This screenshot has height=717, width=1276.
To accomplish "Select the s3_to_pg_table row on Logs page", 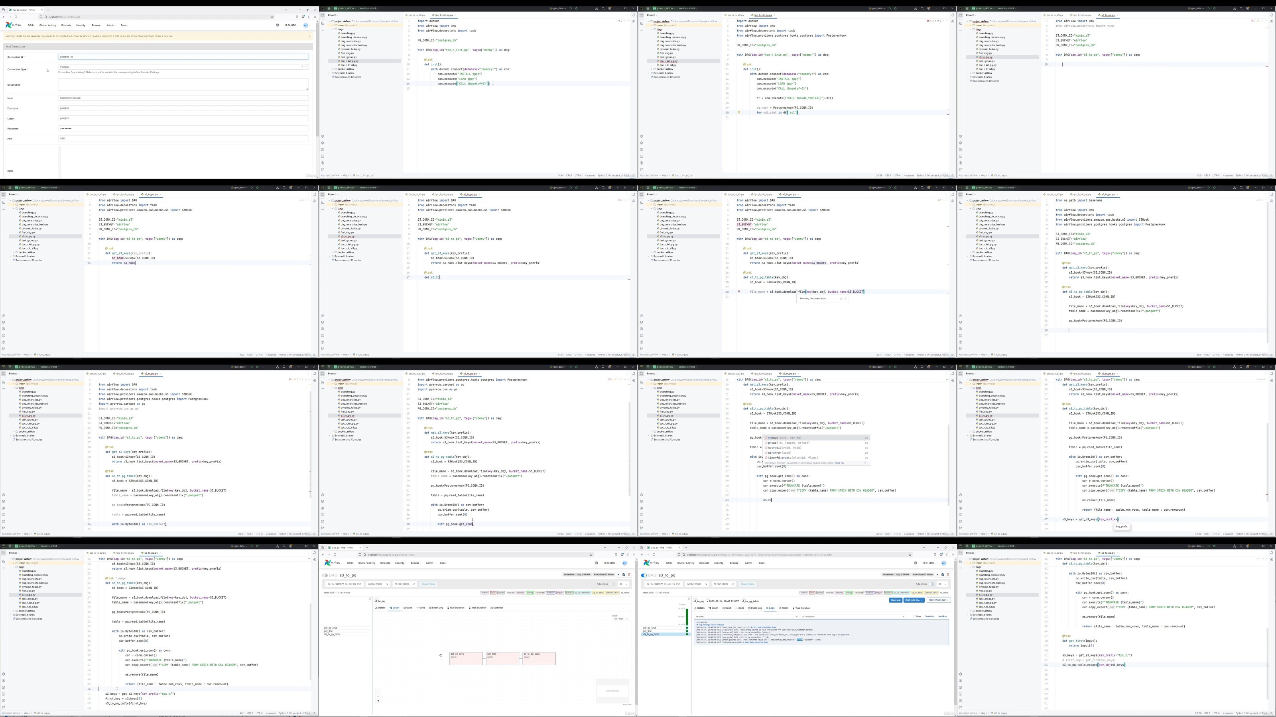I will click(666, 635).
